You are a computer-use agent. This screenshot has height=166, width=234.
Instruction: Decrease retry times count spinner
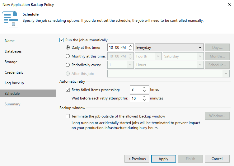pos(144,91)
